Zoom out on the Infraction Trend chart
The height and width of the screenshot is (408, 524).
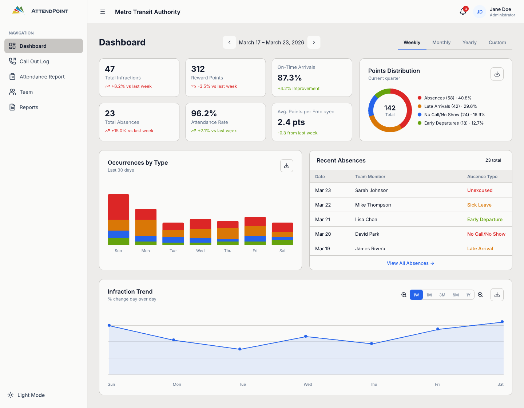coord(480,295)
